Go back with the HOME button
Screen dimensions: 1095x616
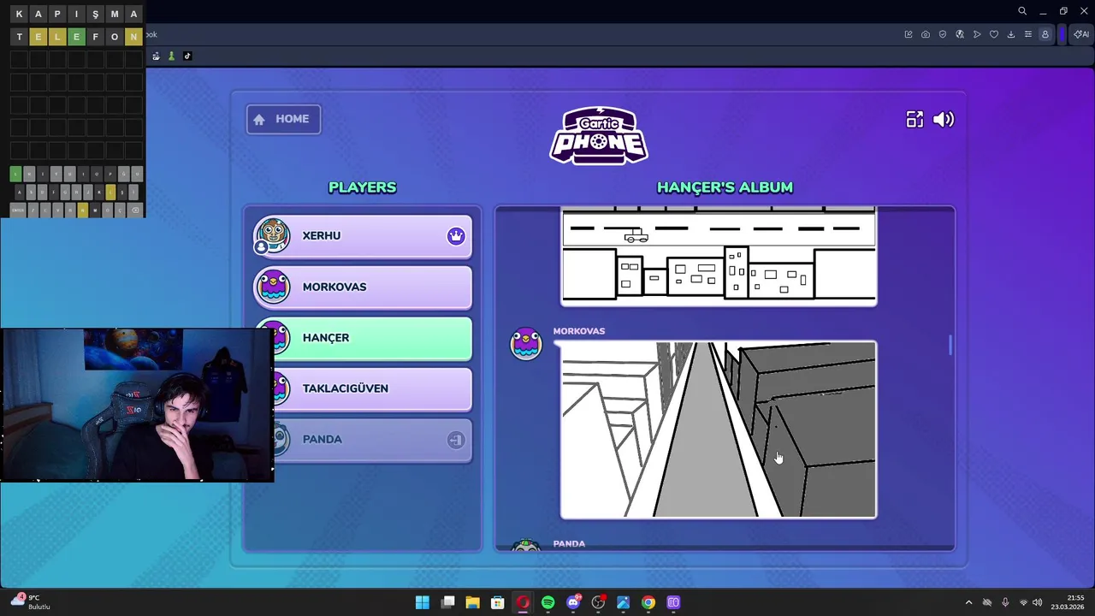pyautogui.click(x=283, y=119)
